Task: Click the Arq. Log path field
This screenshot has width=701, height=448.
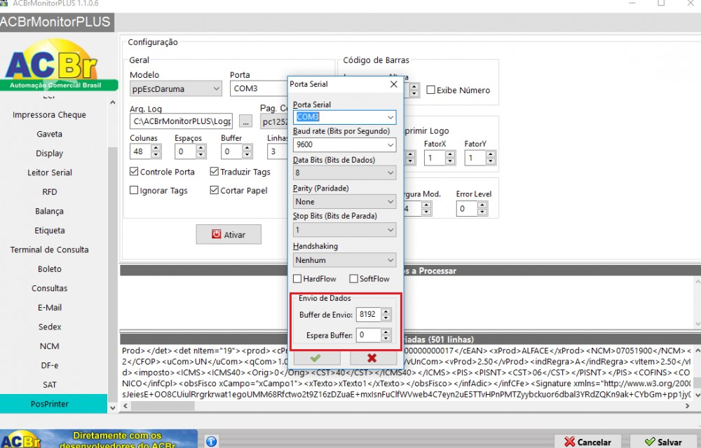Action: click(x=181, y=121)
